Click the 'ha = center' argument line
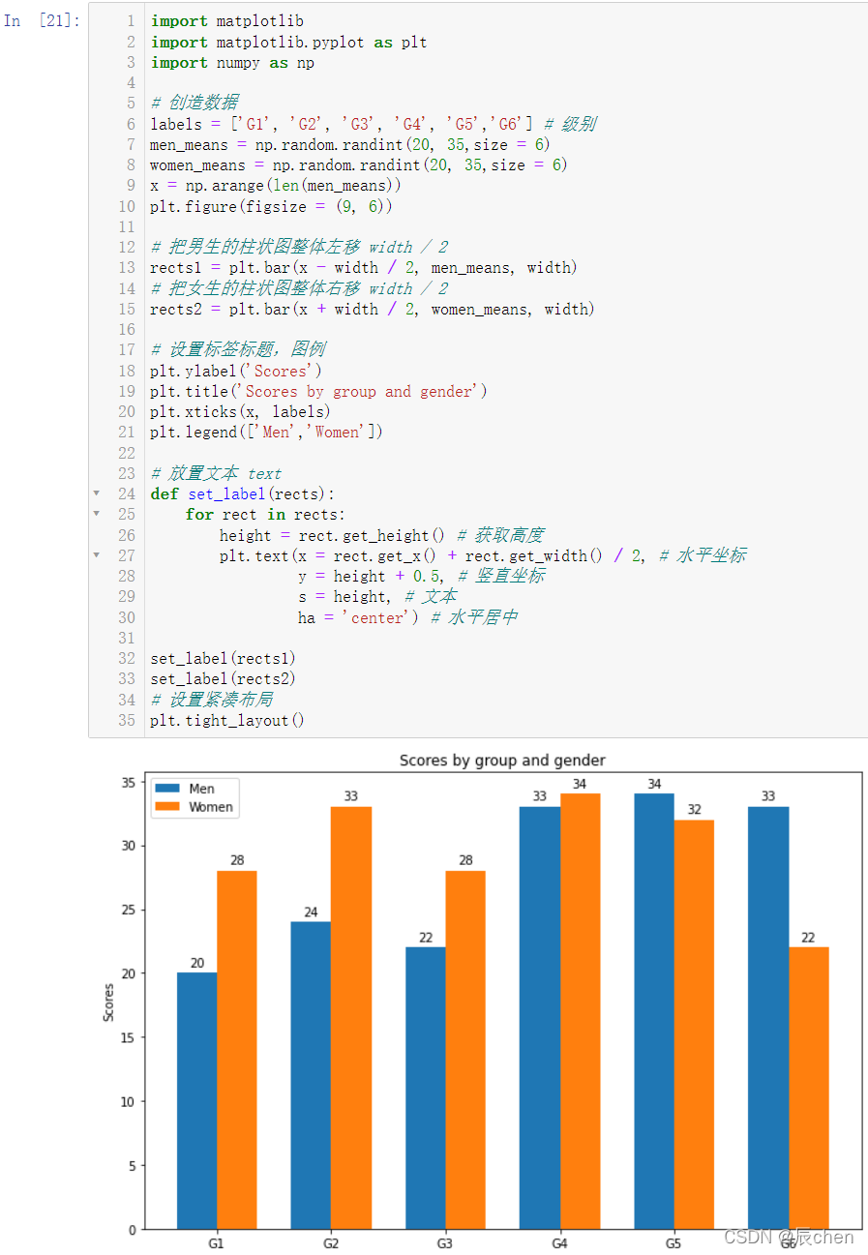This screenshot has width=868, height=1255. [x=407, y=617]
